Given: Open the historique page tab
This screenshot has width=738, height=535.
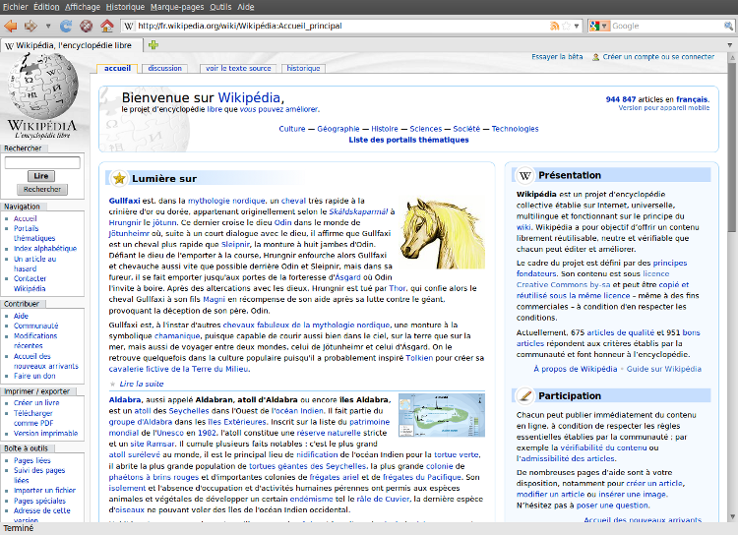Looking at the screenshot, I should 303,68.
